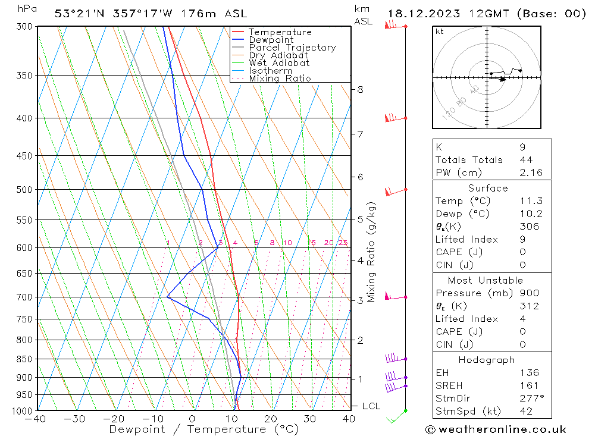Viewport: 595px width, 436px height.
Task: Click the Mixing Ratio legend text
Action: click(280, 78)
